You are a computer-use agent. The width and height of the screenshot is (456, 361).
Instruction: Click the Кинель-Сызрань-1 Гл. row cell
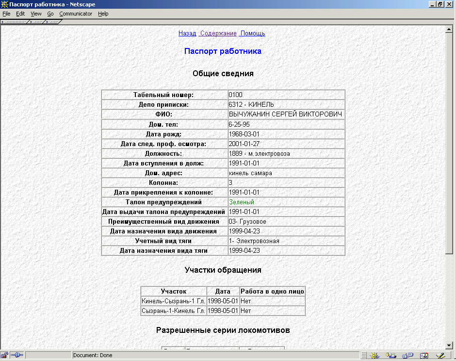coord(174,301)
